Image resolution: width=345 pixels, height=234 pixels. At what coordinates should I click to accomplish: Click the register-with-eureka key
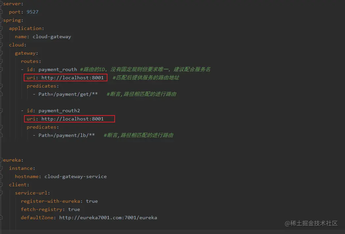coord(50,201)
